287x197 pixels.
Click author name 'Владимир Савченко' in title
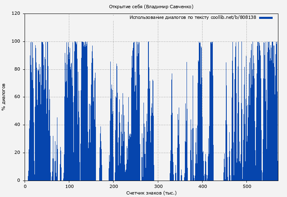coord(169,7)
